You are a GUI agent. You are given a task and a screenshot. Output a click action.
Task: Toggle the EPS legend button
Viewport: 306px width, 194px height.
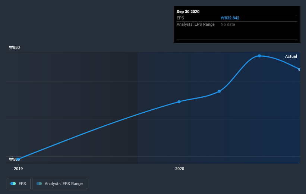[x=18, y=184]
